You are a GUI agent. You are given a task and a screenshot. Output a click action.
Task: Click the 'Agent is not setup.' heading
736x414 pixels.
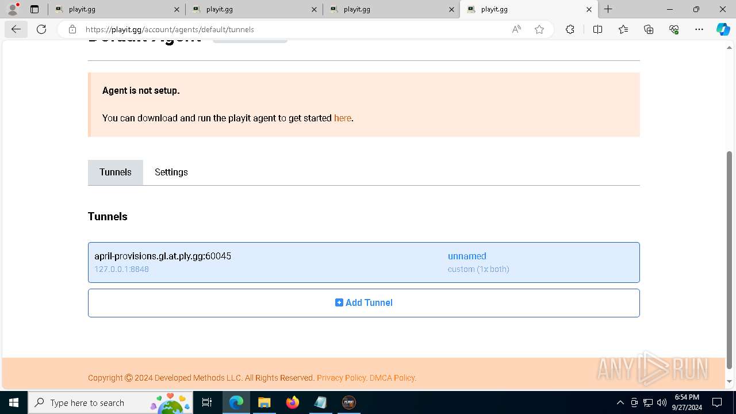tap(141, 90)
